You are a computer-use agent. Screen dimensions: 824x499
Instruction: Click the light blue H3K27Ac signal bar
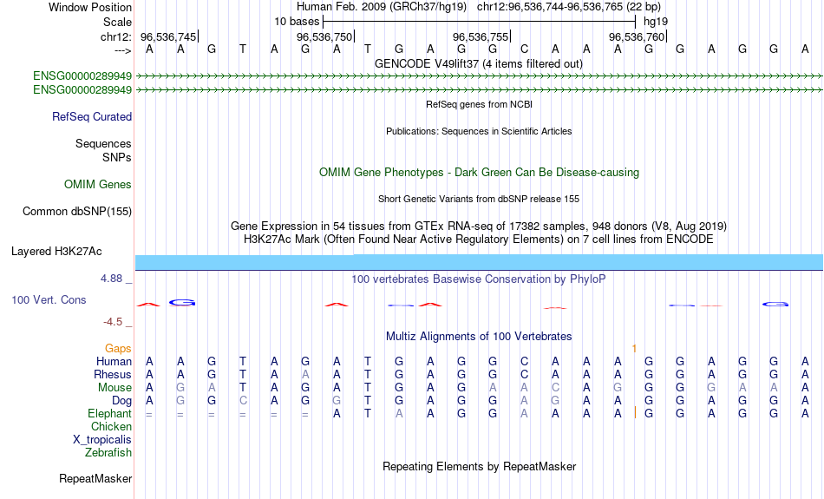(479, 262)
